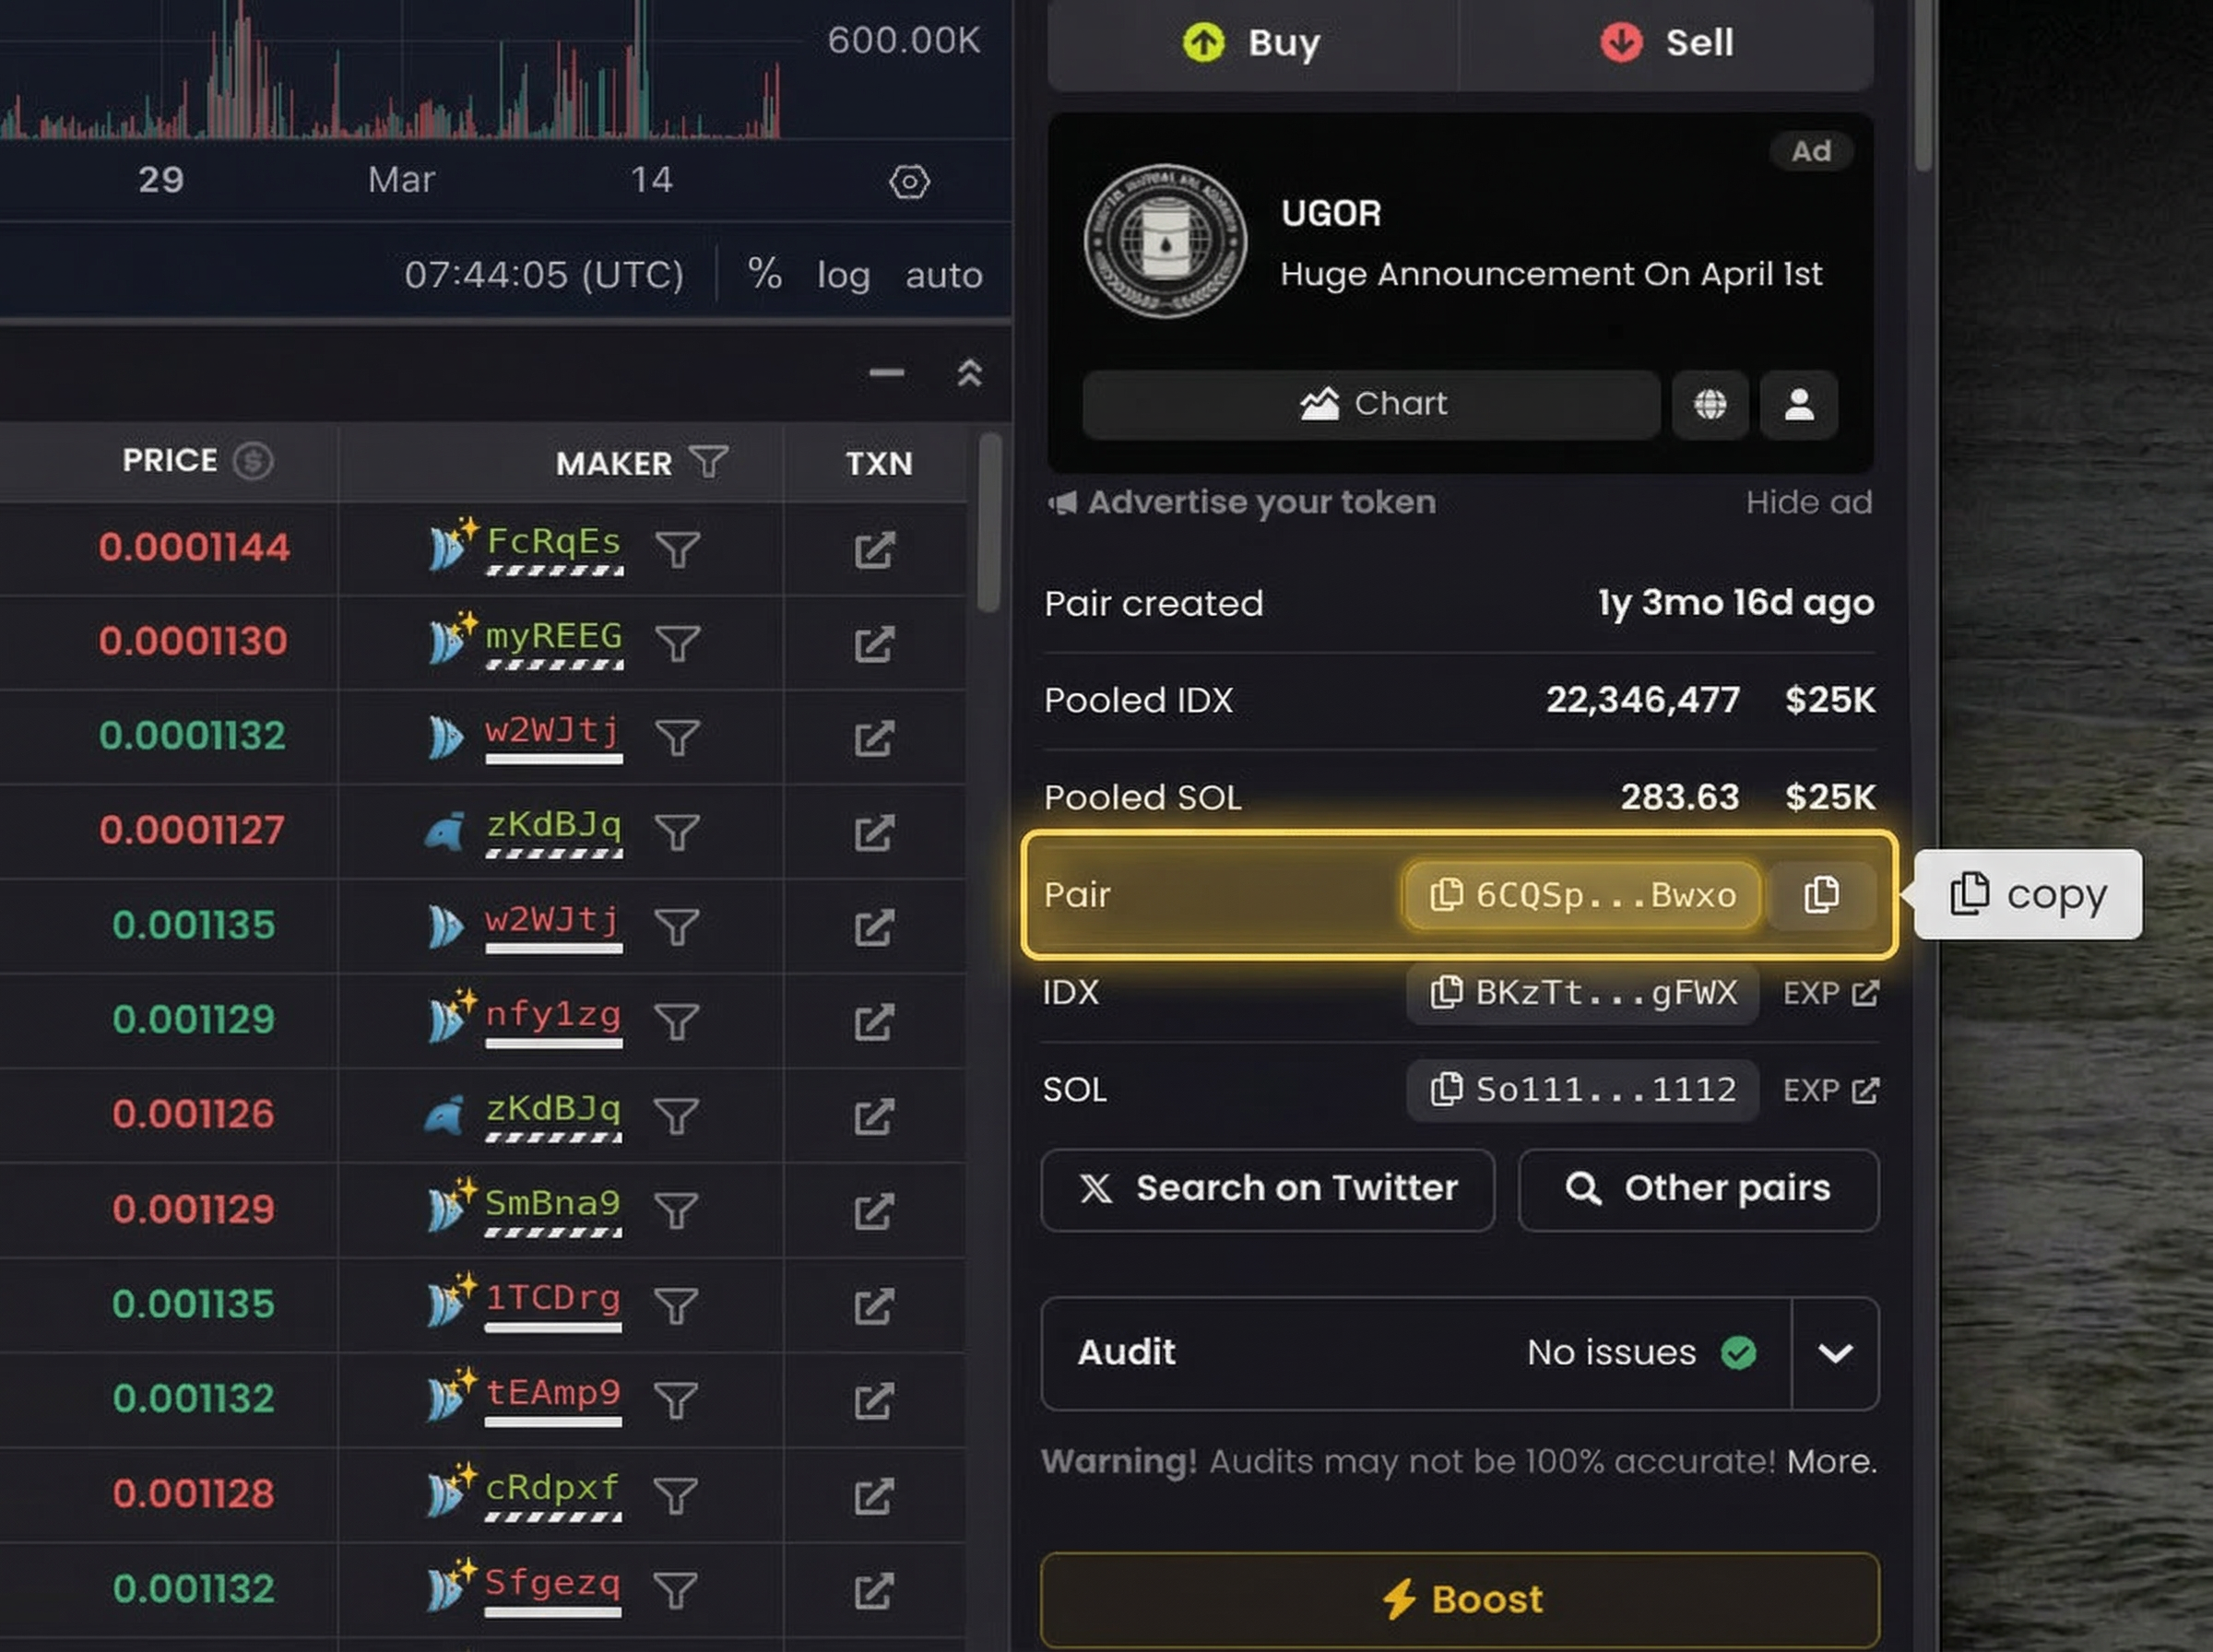Open transaction link for cRdpxf row
This screenshot has width=2213, height=1652.
(874, 1496)
